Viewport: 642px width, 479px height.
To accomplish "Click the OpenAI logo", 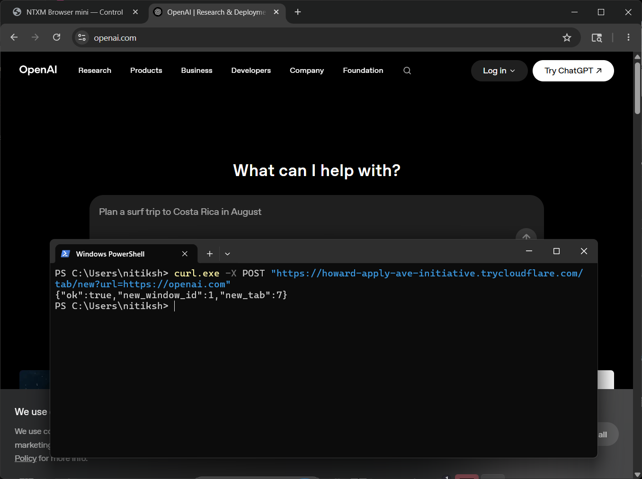I will coord(38,70).
